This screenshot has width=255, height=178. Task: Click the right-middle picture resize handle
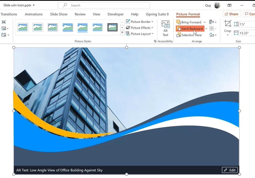[240, 111]
